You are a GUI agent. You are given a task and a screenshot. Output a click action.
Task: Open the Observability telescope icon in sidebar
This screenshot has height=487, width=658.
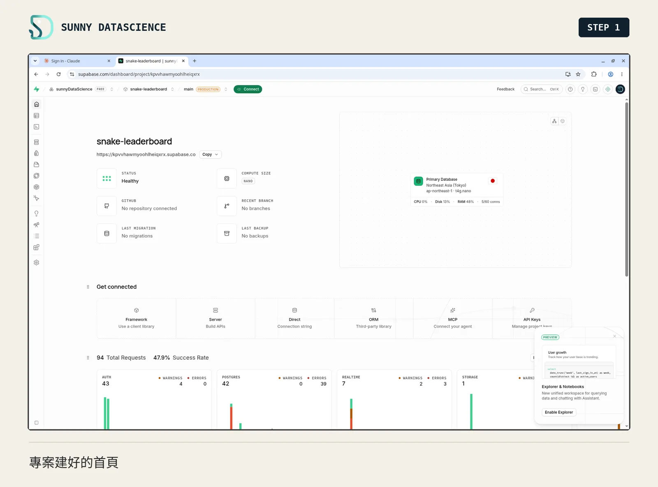click(36, 225)
